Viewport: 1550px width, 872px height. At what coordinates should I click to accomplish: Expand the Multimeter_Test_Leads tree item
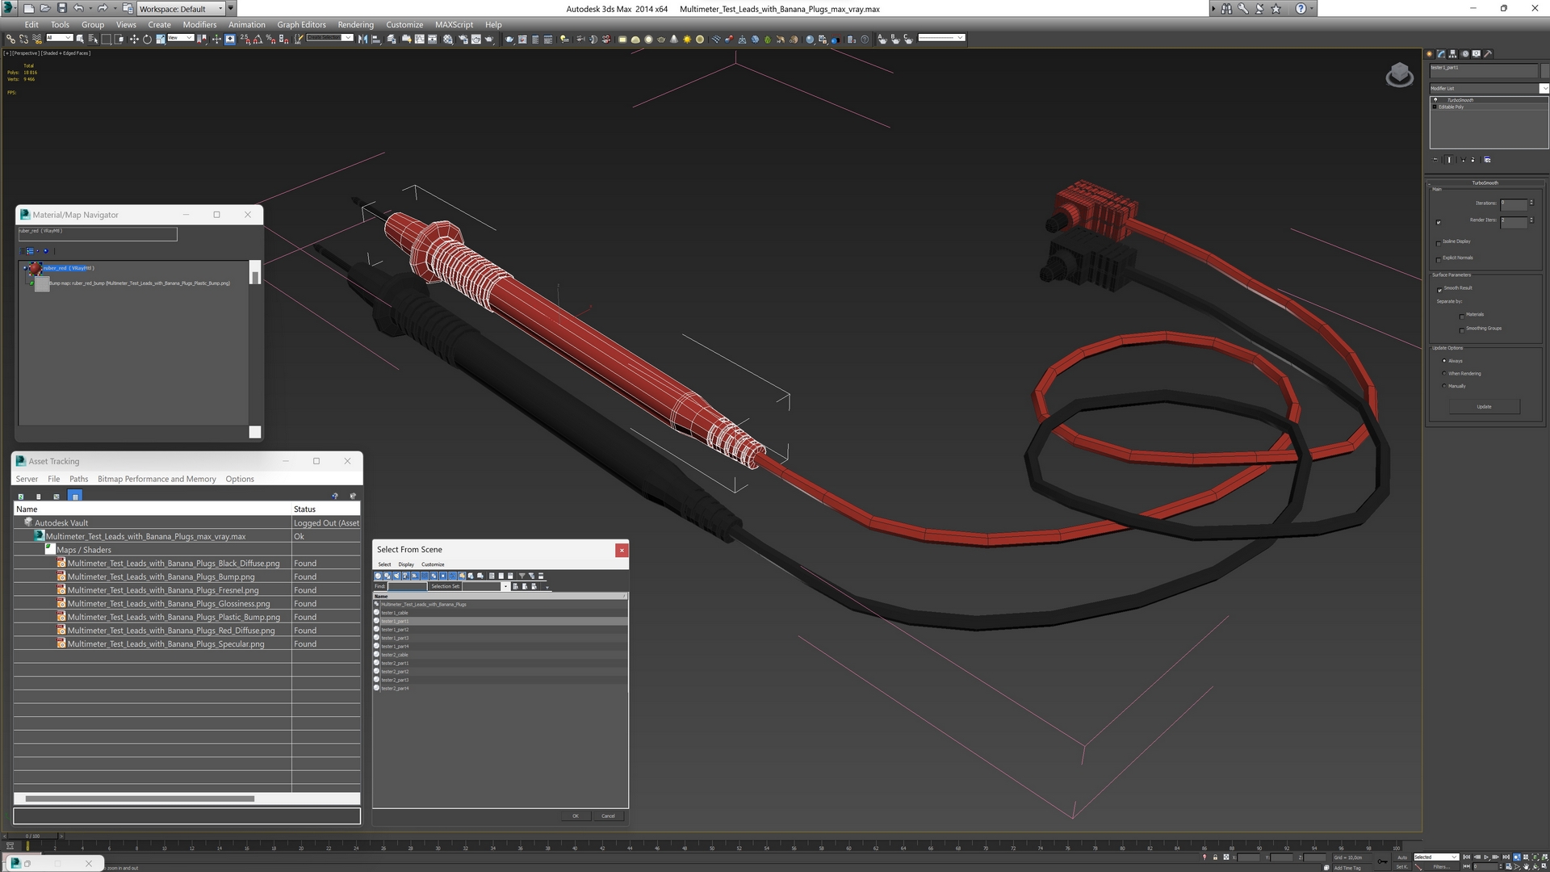(375, 604)
